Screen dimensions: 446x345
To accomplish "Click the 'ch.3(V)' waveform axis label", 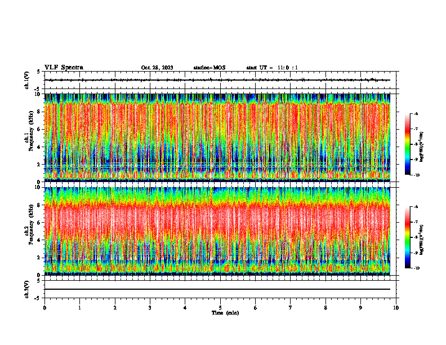I will 27,289.
